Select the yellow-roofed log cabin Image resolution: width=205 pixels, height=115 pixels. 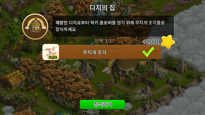click(x=13, y=80)
